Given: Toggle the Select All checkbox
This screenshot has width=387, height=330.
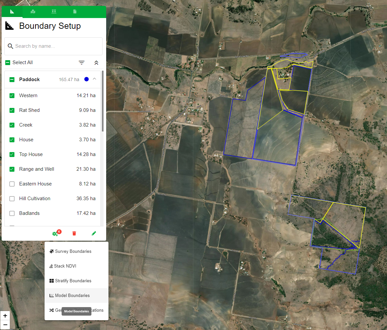Looking at the screenshot, I should click(x=8, y=62).
